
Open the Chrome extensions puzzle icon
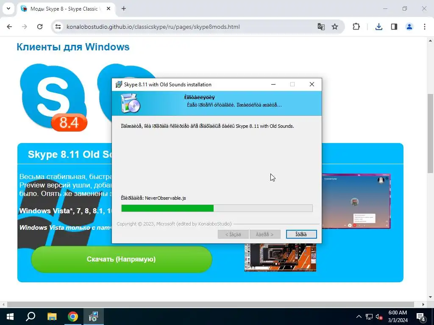(x=356, y=27)
